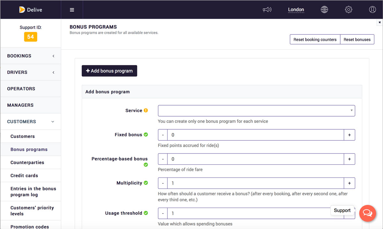The image size is (383, 229).
Task: Open Entries in the bonus program log
Action: pyautogui.click(x=31, y=192)
